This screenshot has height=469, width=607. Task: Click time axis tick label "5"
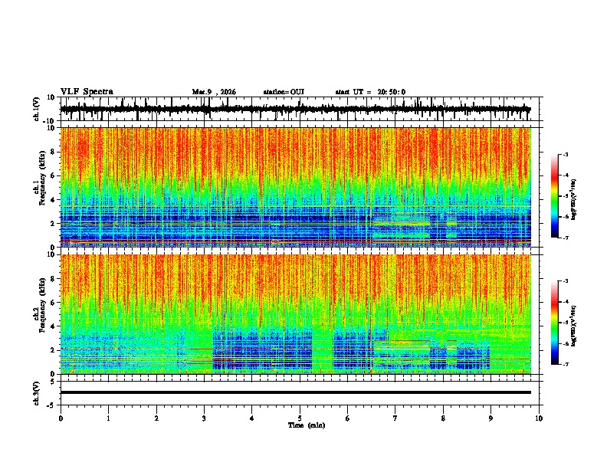coord(300,418)
